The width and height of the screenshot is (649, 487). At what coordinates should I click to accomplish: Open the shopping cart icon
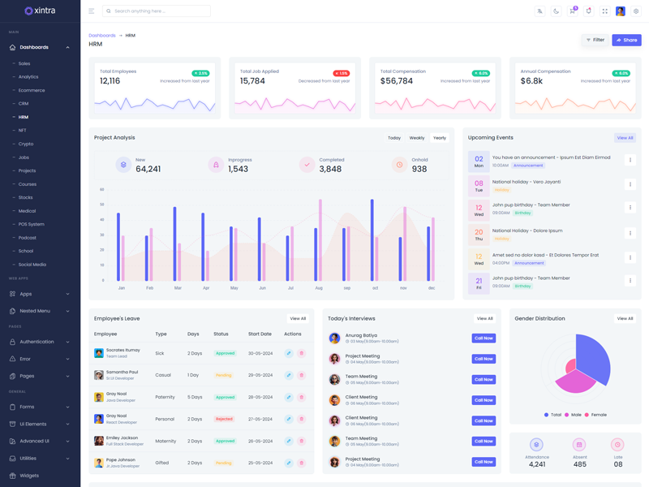tap(572, 11)
